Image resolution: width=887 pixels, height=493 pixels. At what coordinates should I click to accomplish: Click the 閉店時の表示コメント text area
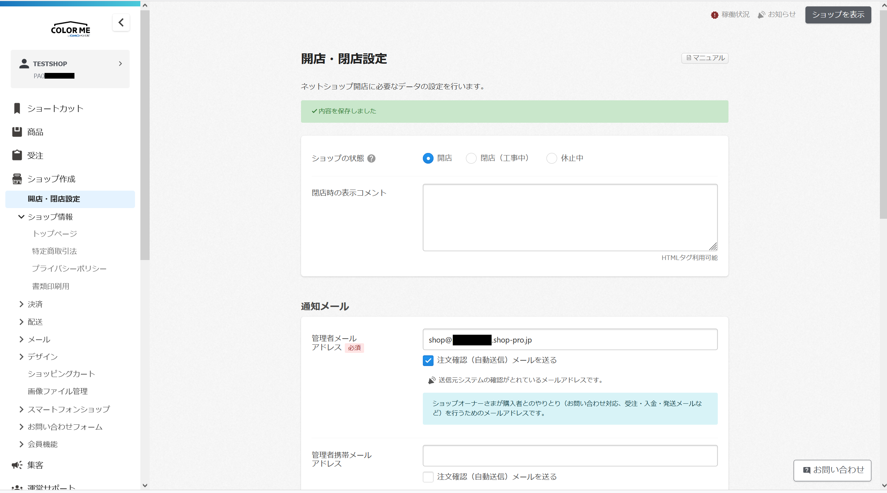click(x=570, y=217)
